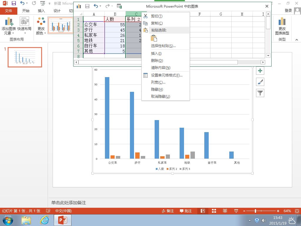Image resolution: width=301 pixels, height=226 pixels.
Task: Start slideshow from beginning icon in quick access toolbar
Action: (x=43, y=3)
